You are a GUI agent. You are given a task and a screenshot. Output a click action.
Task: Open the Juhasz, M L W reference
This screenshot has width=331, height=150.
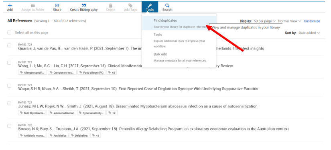point(138,106)
